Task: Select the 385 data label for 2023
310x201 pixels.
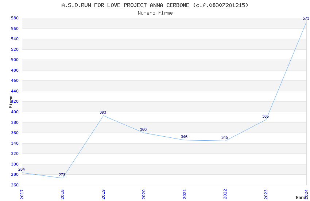Action: (x=265, y=116)
